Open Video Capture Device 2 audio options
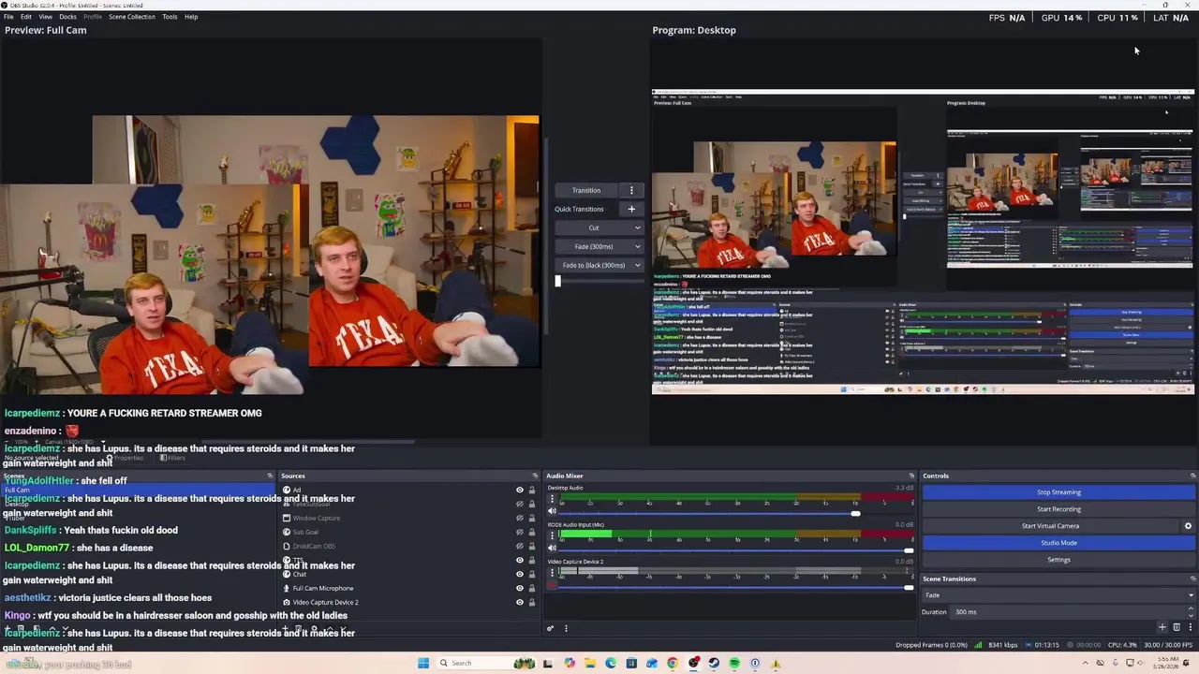 552,573
